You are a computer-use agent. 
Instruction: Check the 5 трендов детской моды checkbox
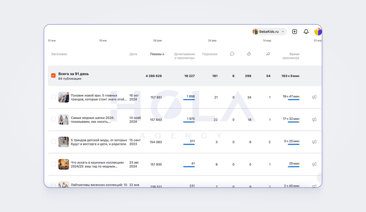[x=53, y=142]
